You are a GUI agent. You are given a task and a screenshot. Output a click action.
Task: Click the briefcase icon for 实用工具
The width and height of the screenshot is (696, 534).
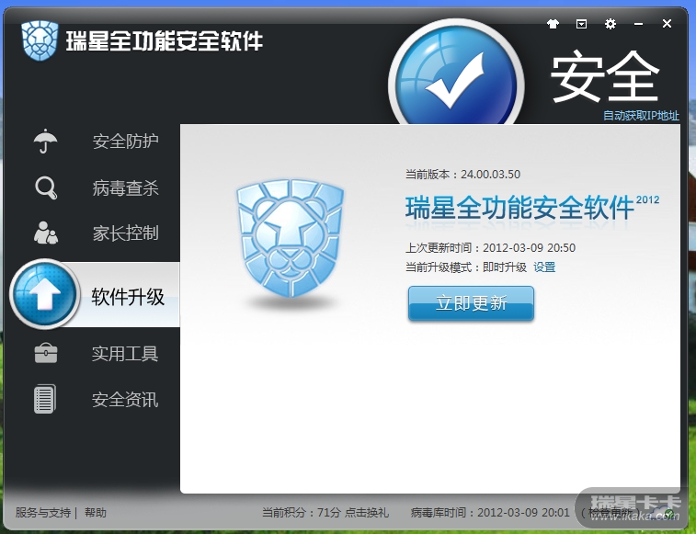[x=46, y=353]
